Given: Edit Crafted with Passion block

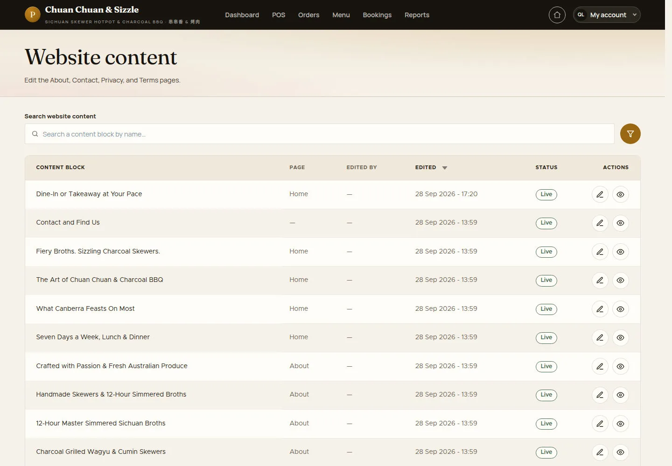Looking at the screenshot, I should (600, 366).
